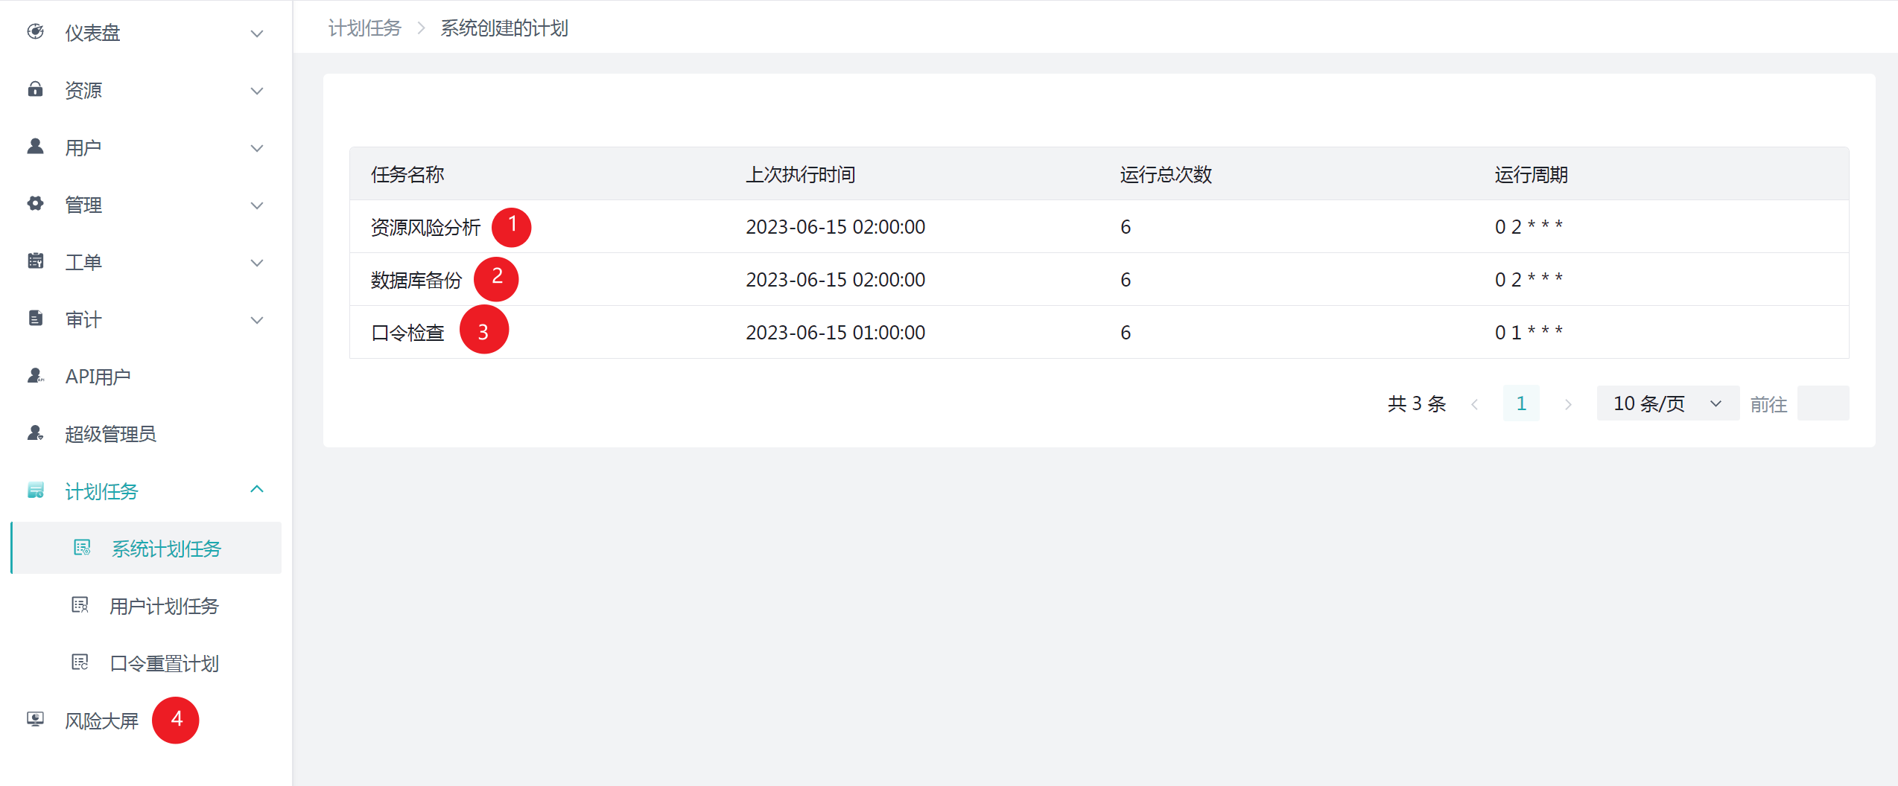Click the 计划任务 breadcrumb link
This screenshot has width=1898, height=786.
click(x=365, y=28)
